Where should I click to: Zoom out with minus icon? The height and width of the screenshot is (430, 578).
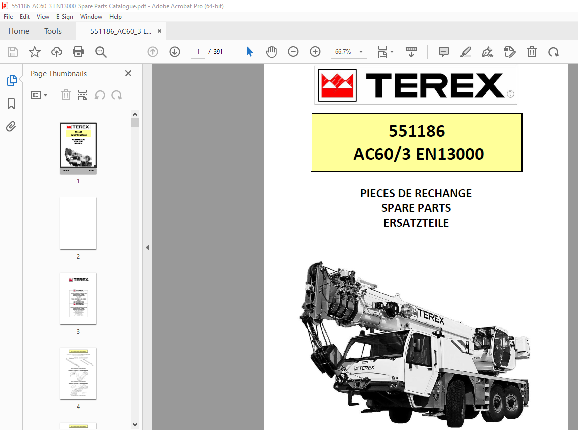[x=293, y=52]
